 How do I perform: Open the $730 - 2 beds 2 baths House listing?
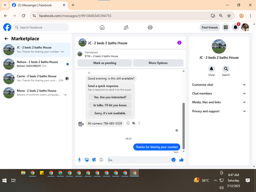101,56
